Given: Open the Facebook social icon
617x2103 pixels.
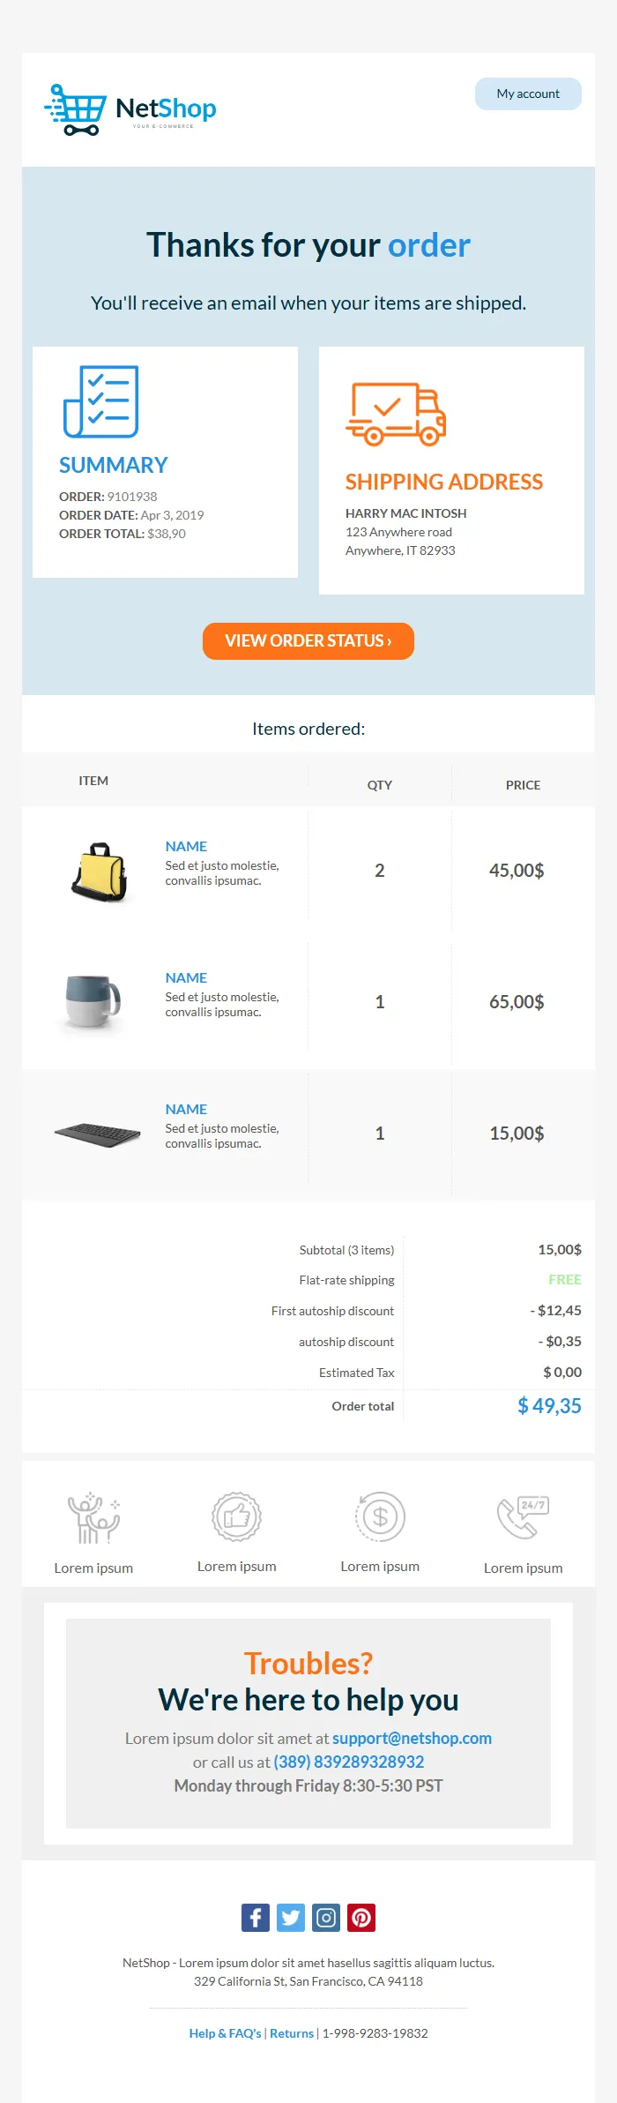Looking at the screenshot, I should coord(256,1917).
